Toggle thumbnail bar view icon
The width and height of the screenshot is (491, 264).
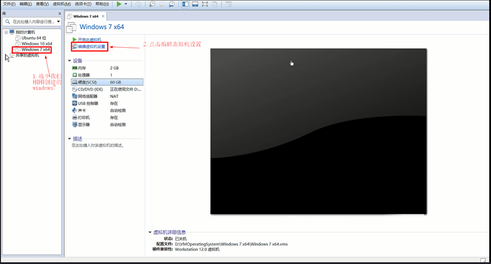tap(195, 4)
